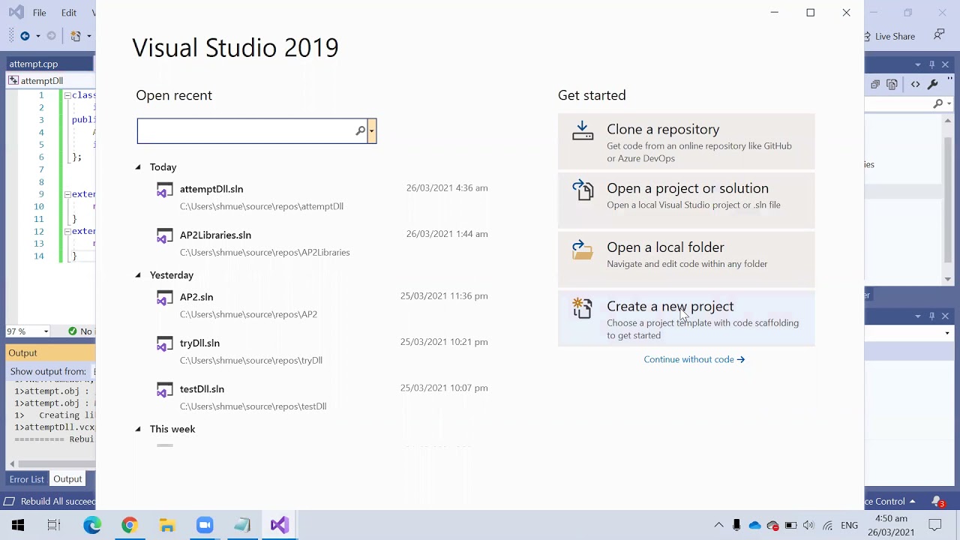Click the Live Share icon
The height and width of the screenshot is (540, 960).
point(868,36)
